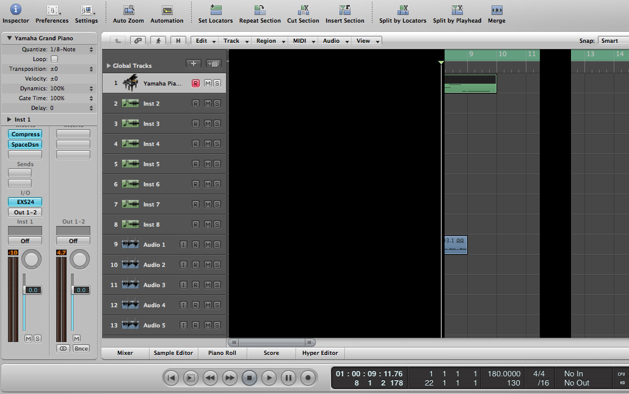Click the Compress insert button
The image size is (629, 394).
tap(25, 134)
